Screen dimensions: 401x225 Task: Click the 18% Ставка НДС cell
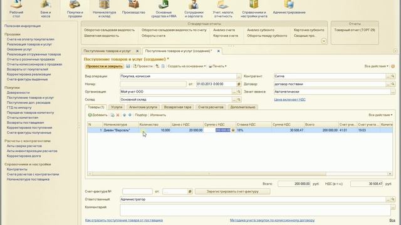(x=253, y=130)
